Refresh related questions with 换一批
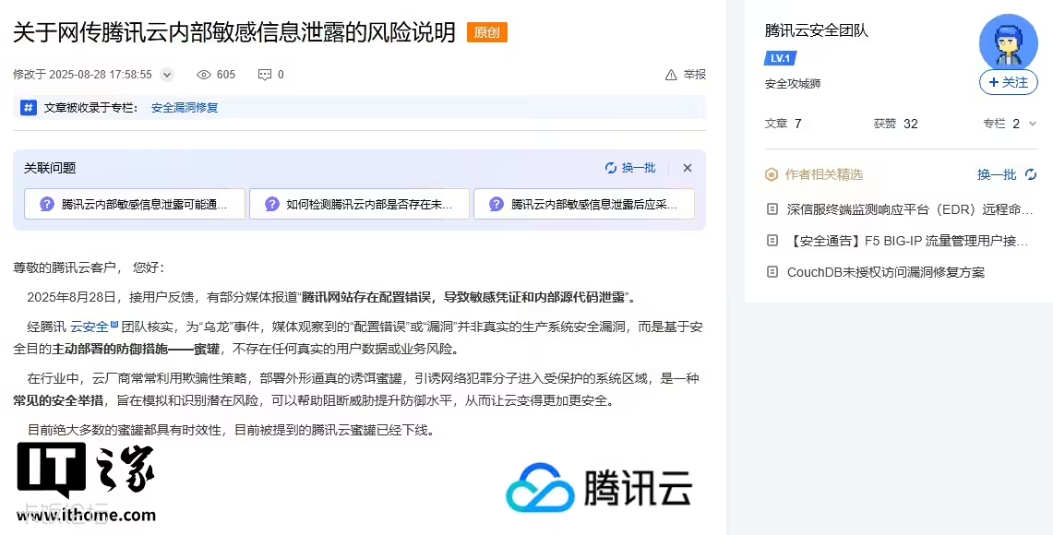1053x535 pixels. [630, 168]
